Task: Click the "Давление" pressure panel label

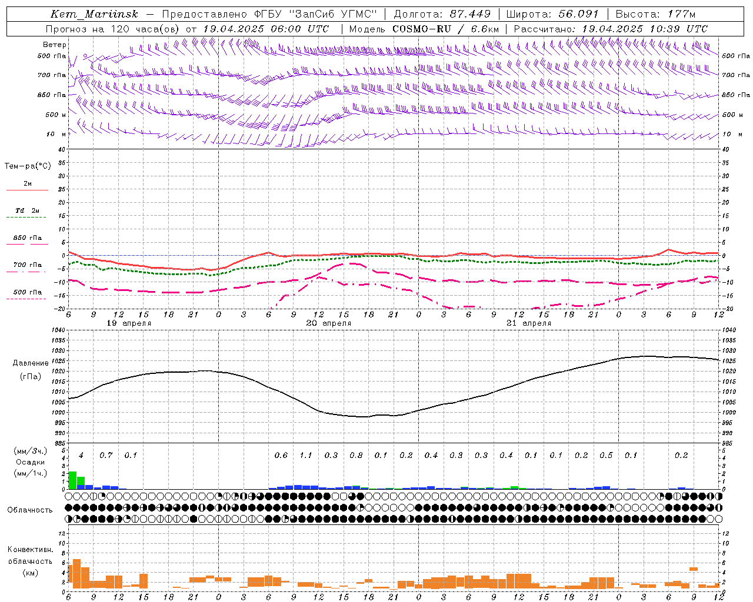Action: coord(31,363)
